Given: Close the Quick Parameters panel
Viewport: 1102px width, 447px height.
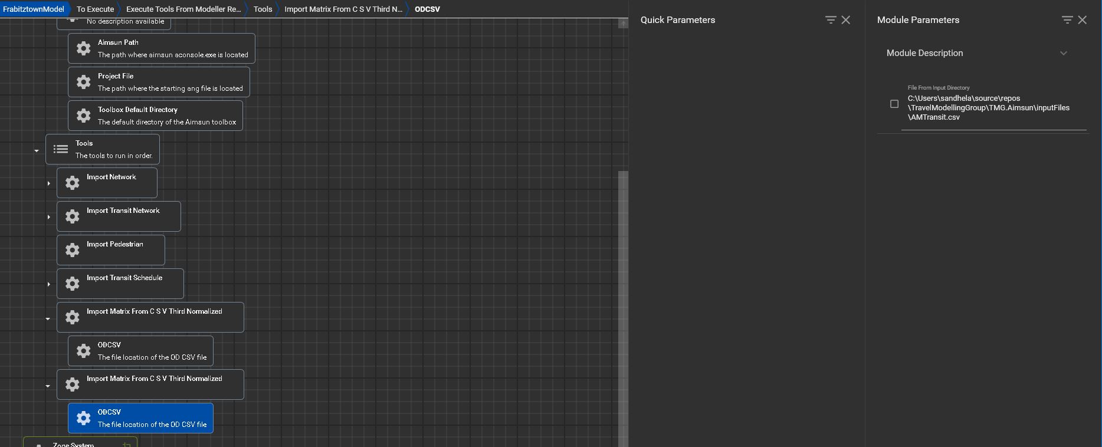Looking at the screenshot, I should (x=846, y=20).
